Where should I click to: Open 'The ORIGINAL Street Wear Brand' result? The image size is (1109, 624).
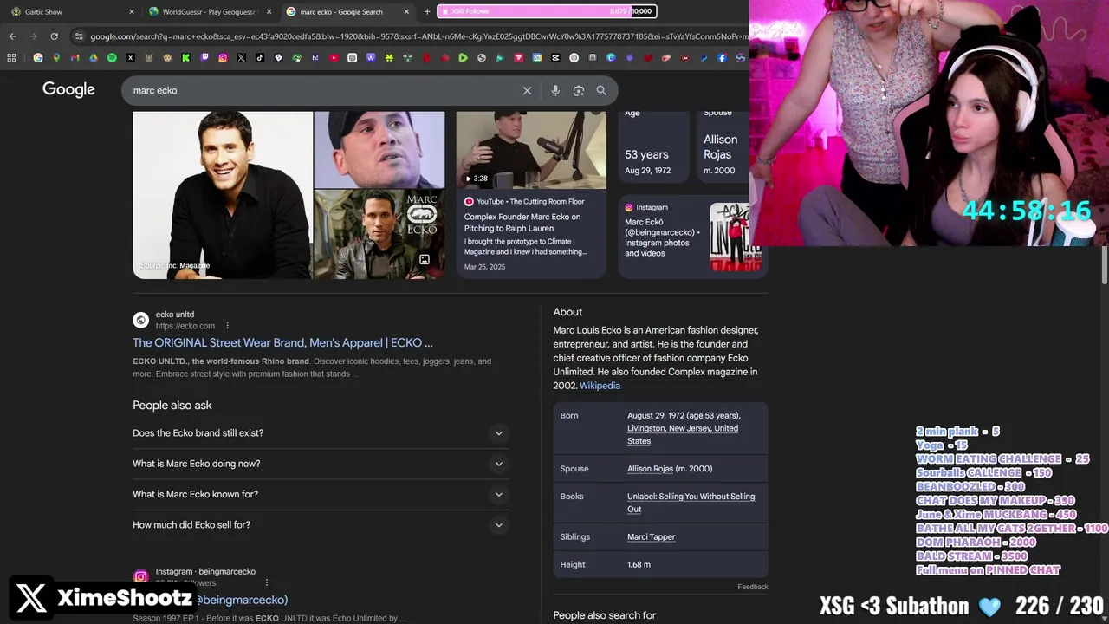pos(282,343)
